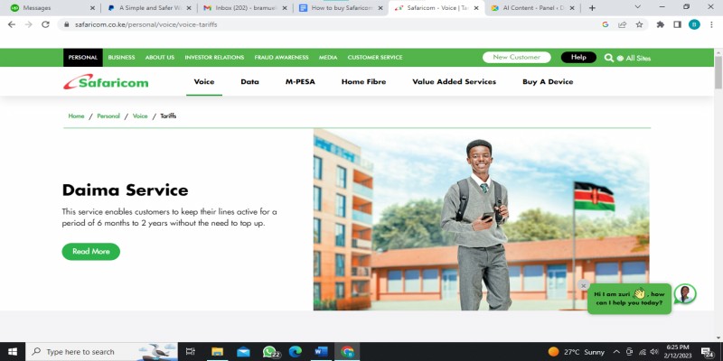Open the volume control in system tray

653,352
